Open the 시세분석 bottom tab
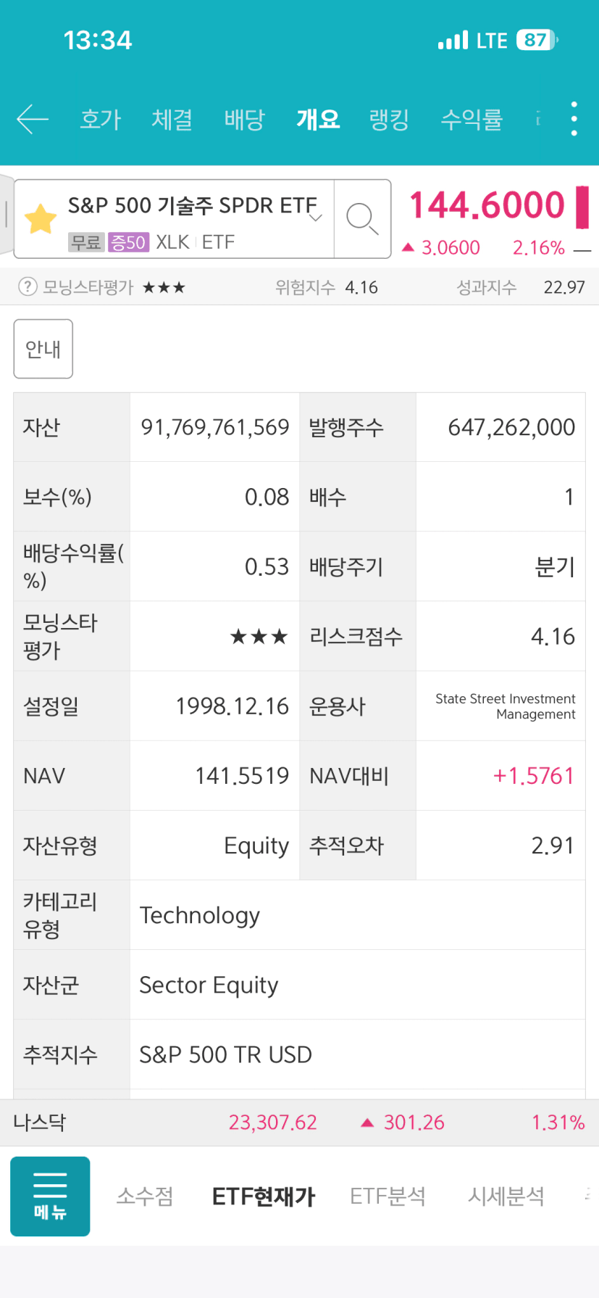The height and width of the screenshot is (1298, 599). click(506, 1196)
